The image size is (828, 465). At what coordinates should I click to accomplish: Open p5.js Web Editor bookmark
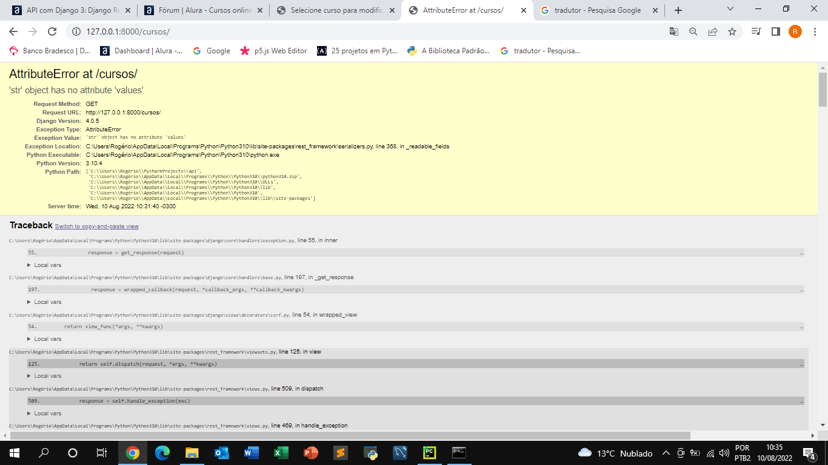(274, 51)
